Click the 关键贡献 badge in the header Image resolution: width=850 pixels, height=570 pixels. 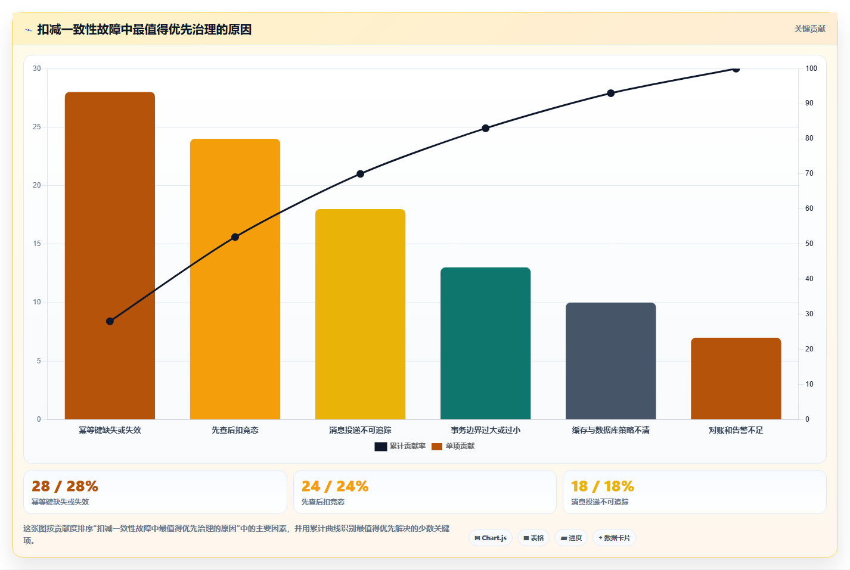coord(809,29)
